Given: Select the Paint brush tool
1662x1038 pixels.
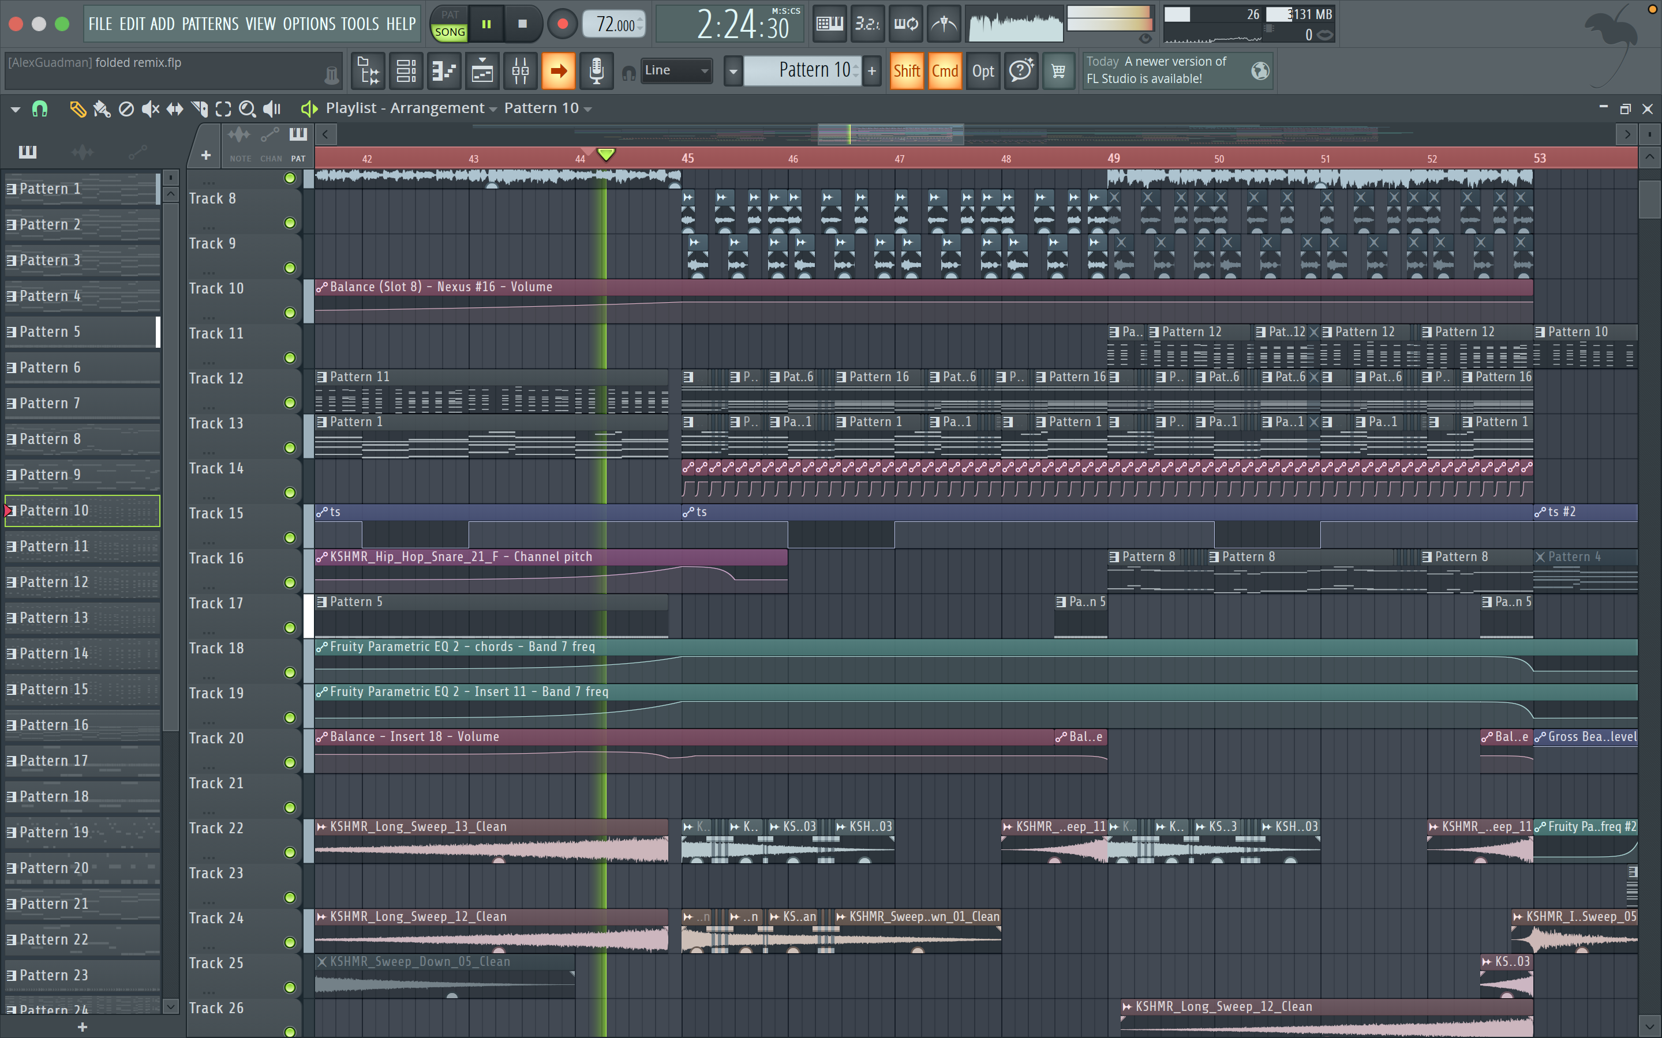Looking at the screenshot, I should coord(102,108).
